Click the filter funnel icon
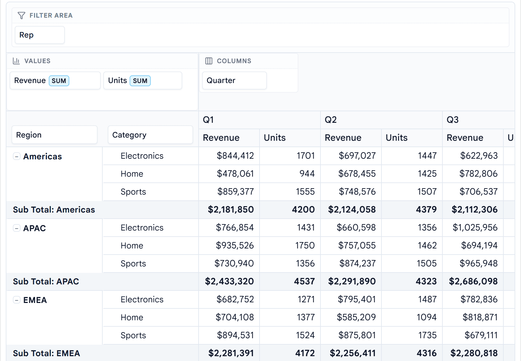 point(21,15)
